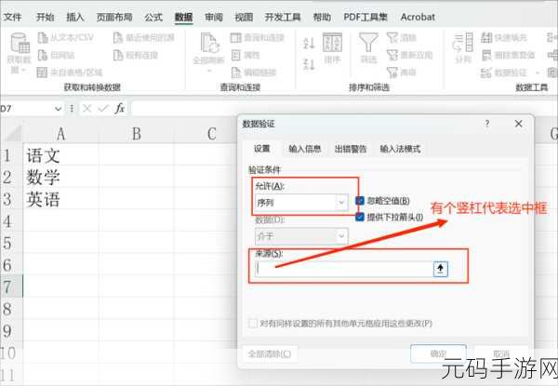Click Text to Columns (分列)
558x386 pixels.
click(463, 48)
